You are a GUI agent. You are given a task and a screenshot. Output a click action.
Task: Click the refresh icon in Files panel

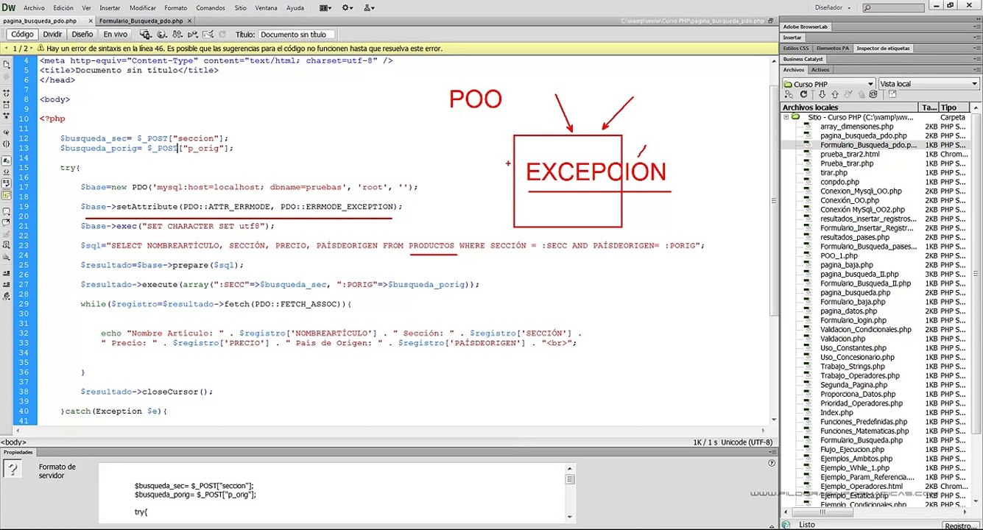coord(805,94)
